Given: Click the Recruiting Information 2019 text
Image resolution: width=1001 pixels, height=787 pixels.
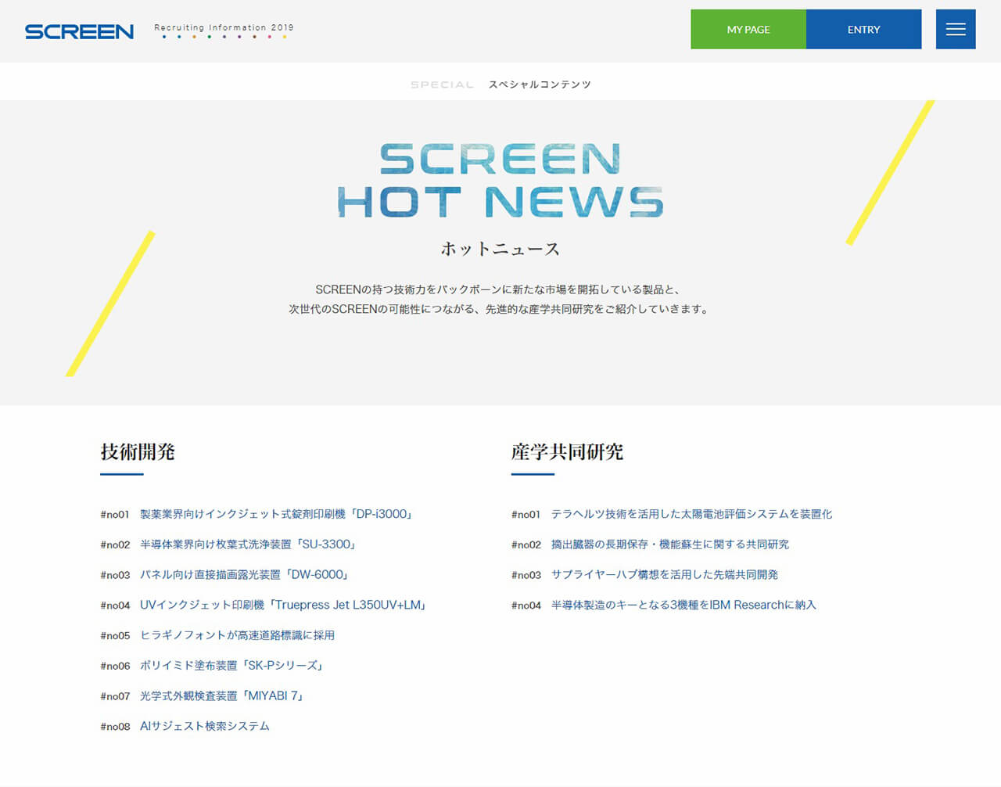Looking at the screenshot, I should coord(224,27).
